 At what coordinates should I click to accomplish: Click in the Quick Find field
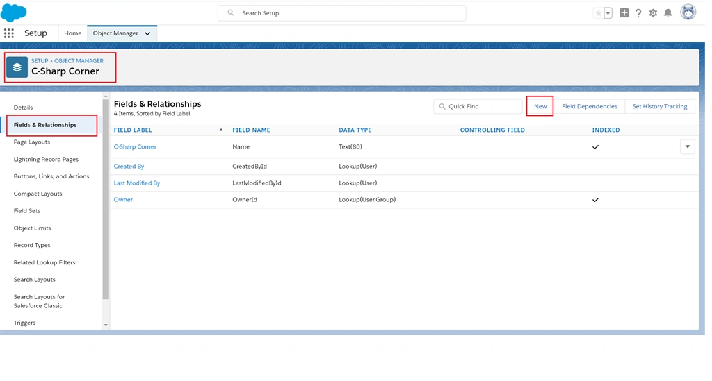click(478, 106)
